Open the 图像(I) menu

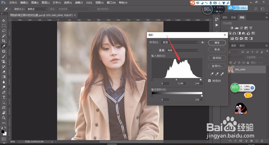35,3
